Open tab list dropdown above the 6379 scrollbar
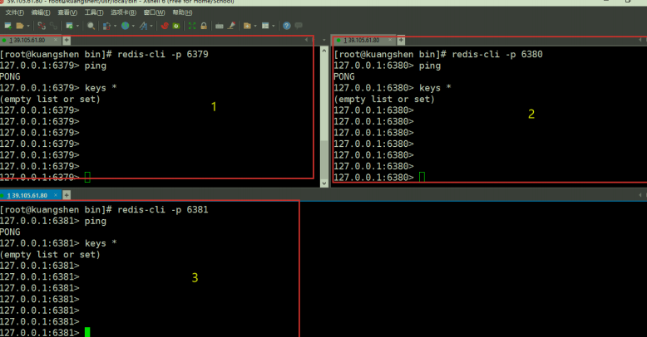The width and height of the screenshot is (647, 337). (323, 41)
